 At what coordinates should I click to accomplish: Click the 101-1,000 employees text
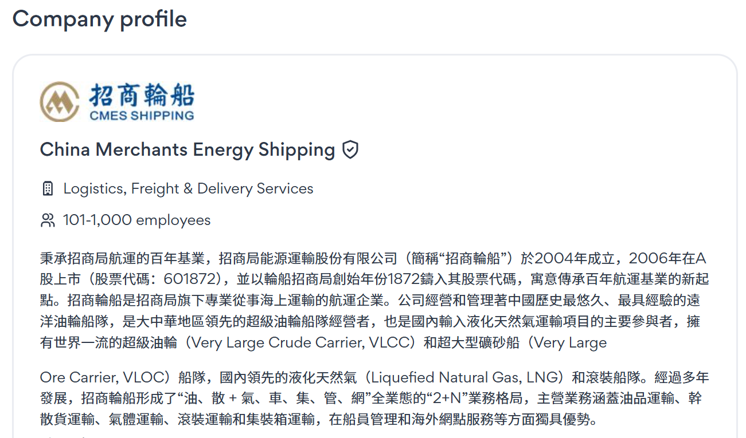pos(136,220)
